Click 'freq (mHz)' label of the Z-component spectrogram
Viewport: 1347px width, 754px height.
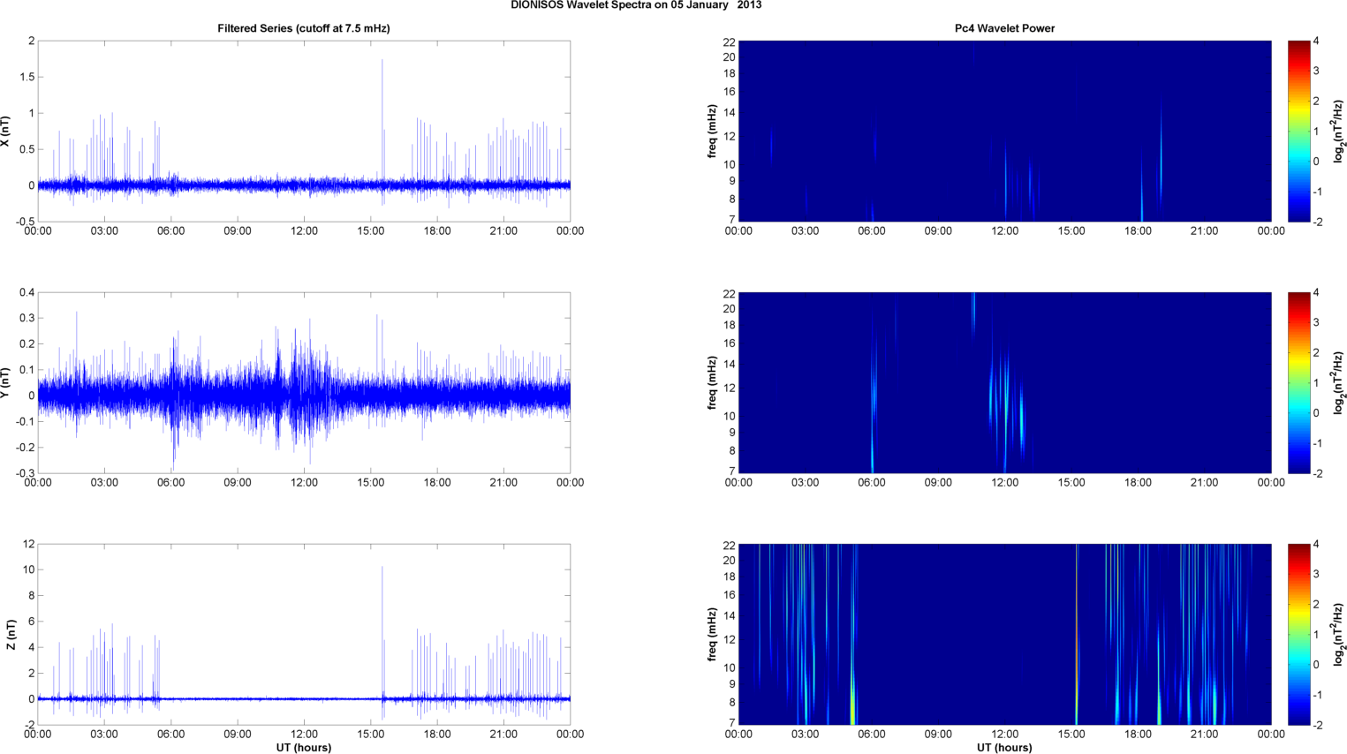coord(712,635)
